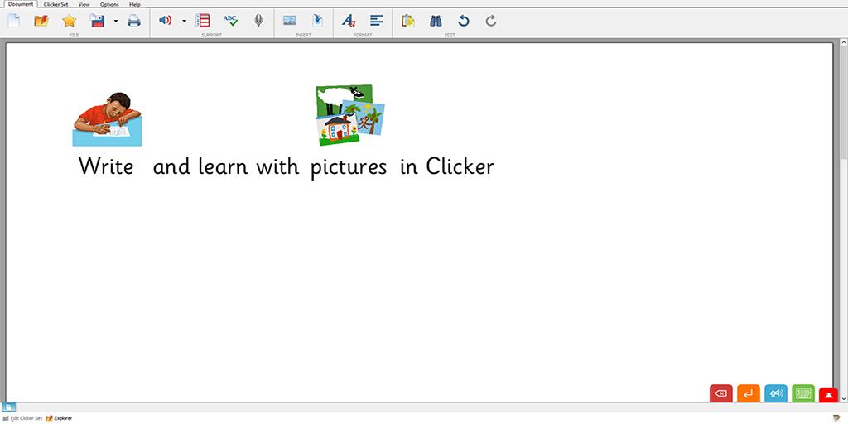Viewport: 848px width, 424px height.
Task: Paste from the clipboard
Action: [407, 21]
